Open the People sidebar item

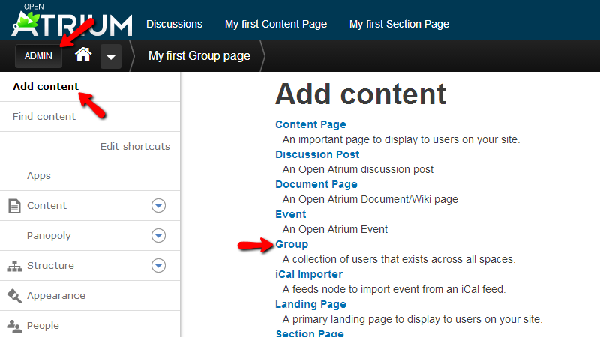pyautogui.click(x=43, y=326)
